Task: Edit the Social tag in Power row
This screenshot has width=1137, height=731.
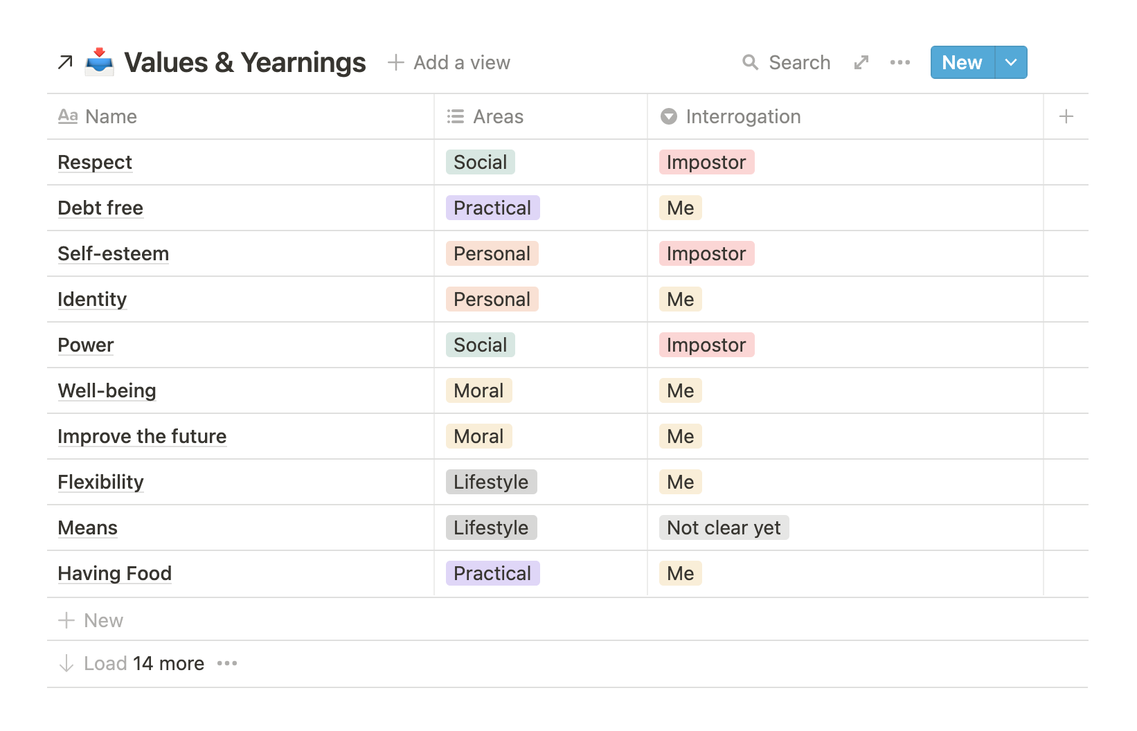Action: click(x=481, y=345)
